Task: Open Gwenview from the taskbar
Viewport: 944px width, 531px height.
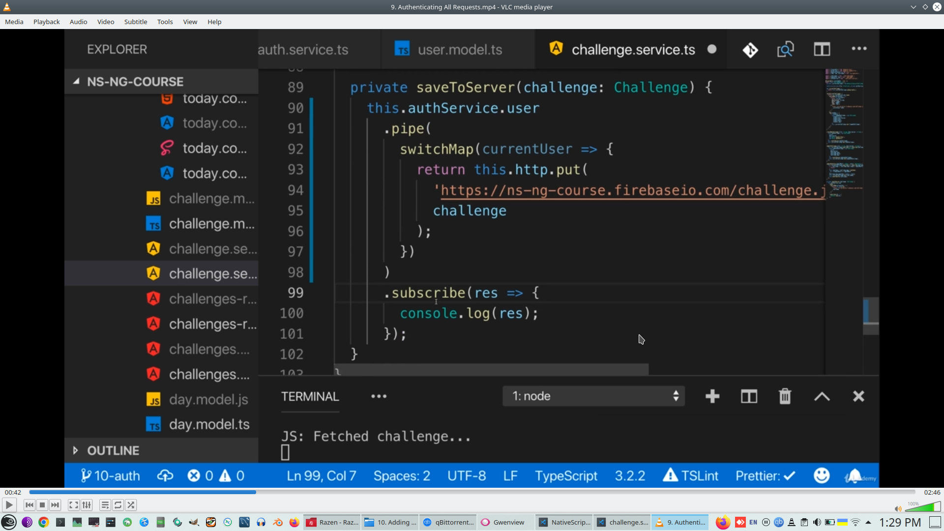Action: pos(503,522)
